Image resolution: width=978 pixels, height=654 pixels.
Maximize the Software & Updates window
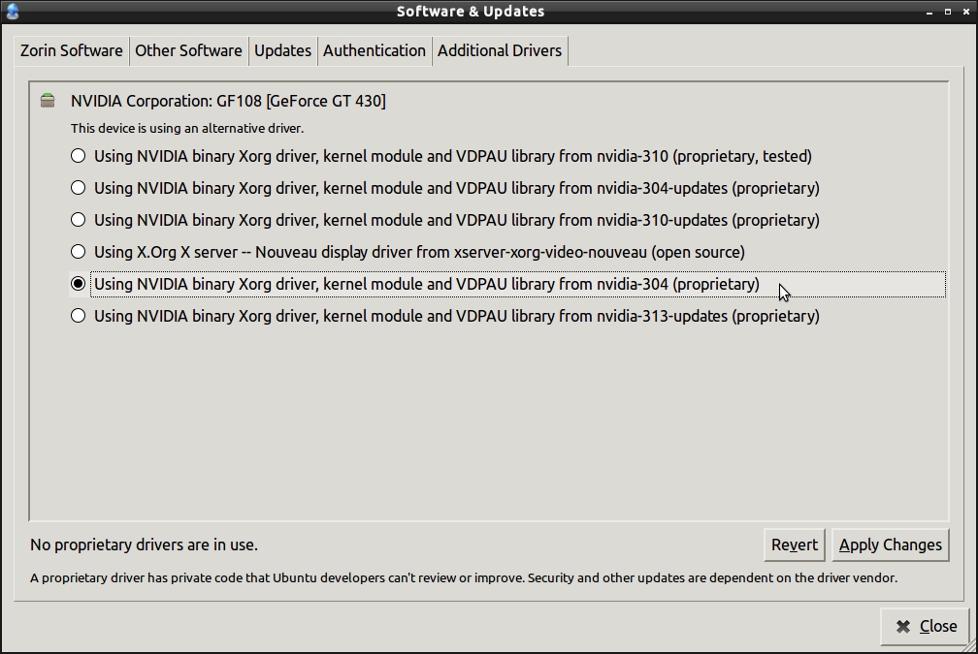[x=948, y=12]
